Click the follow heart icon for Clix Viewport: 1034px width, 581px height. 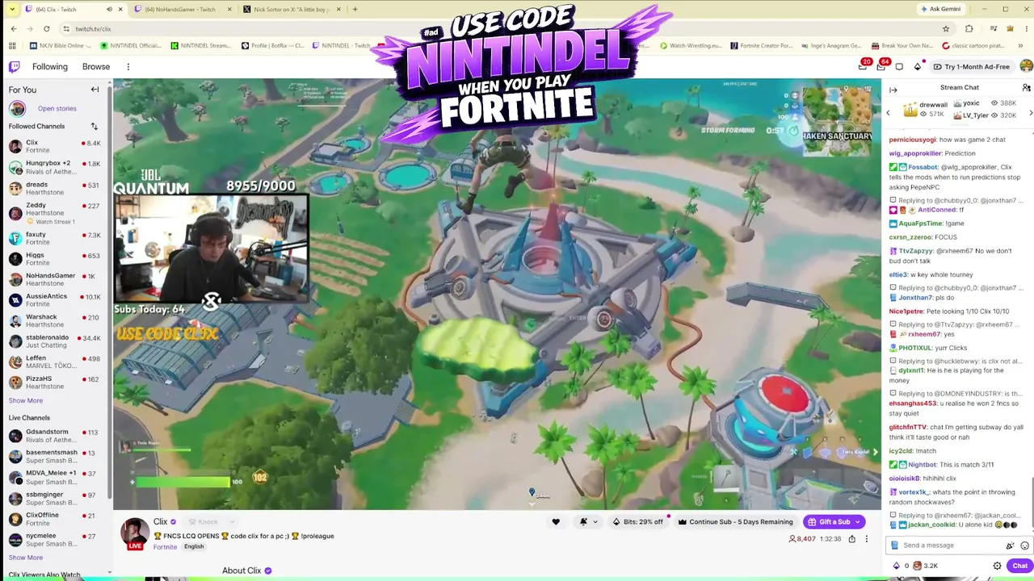(x=555, y=522)
